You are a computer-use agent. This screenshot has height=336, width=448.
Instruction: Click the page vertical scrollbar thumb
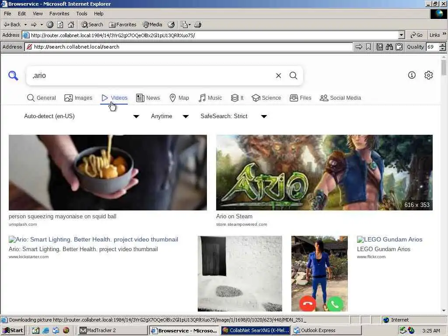point(444,67)
